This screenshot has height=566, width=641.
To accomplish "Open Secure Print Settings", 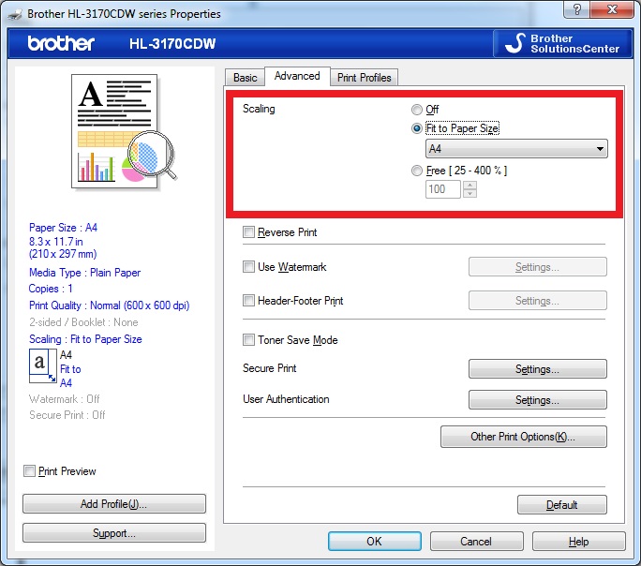I will 538,369.
